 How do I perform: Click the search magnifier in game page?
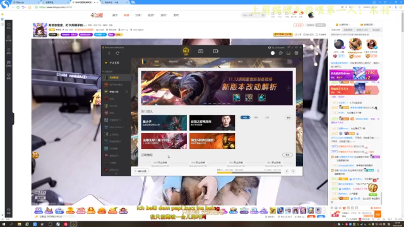pyautogui.click(x=290, y=62)
